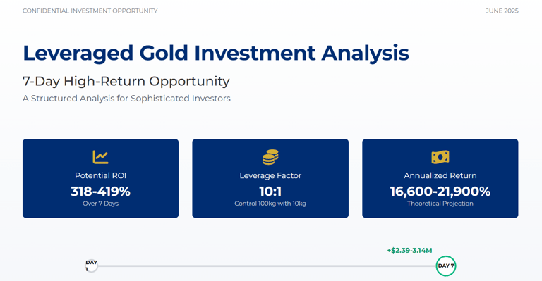Click the June 2025 date label
Image resolution: width=542 pixels, height=281 pixels.
(x=502, y=11)
